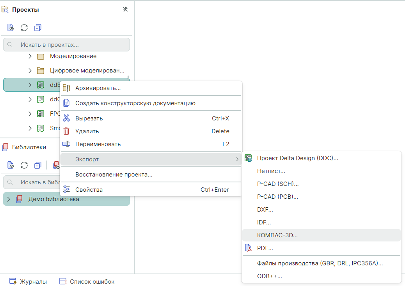Toggle show files eye icon in Библиотеки toolbar
This screenshot has width=405, height=286.
tap(11, 165)
